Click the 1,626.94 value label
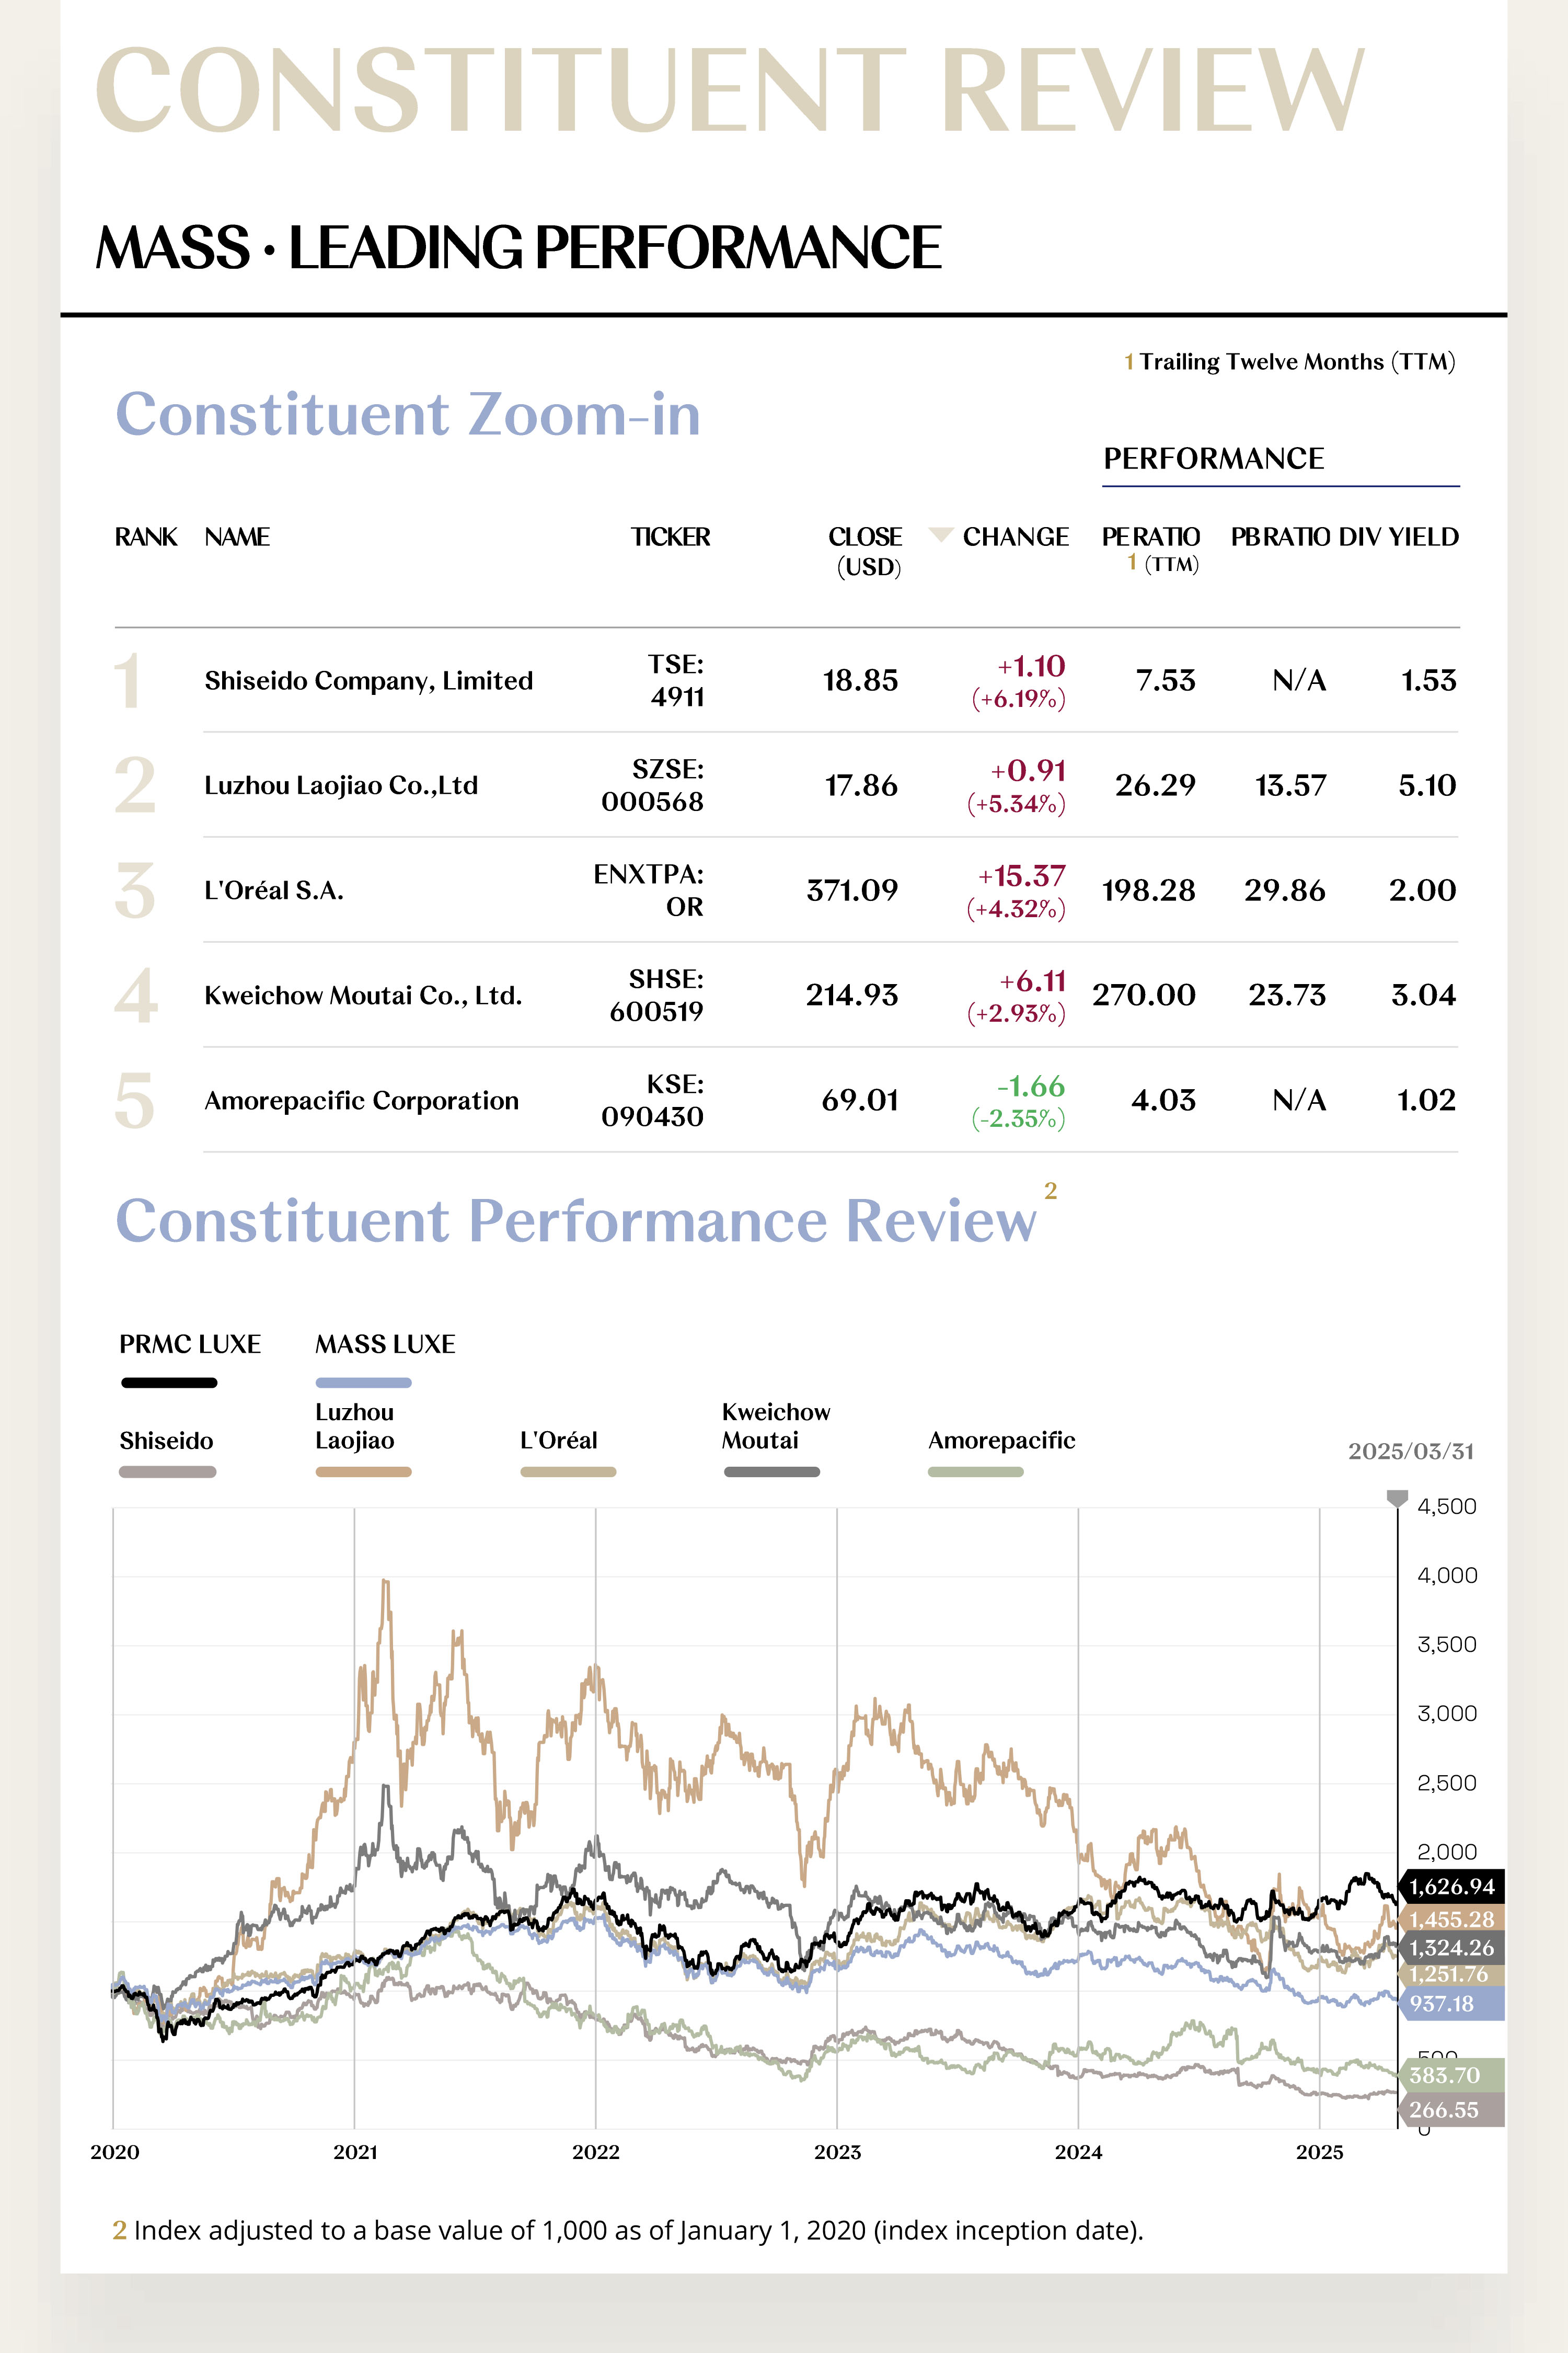This screenshot has height=2353, width=1568. (1451, 1887)
